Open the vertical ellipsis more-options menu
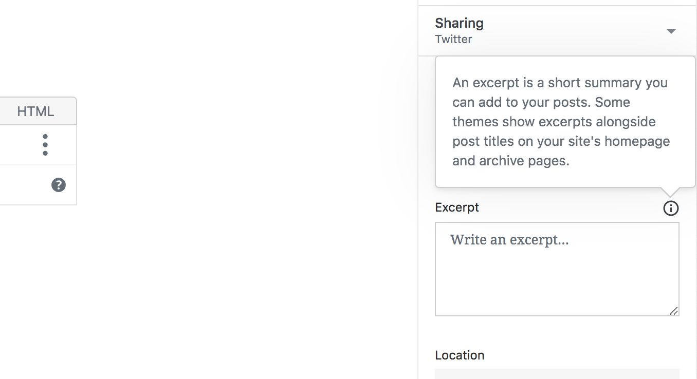697x379 pixels. coord(45,145)
